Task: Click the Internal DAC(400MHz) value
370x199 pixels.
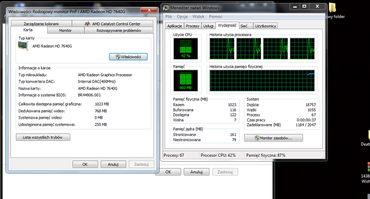Action: coord(97,81)
